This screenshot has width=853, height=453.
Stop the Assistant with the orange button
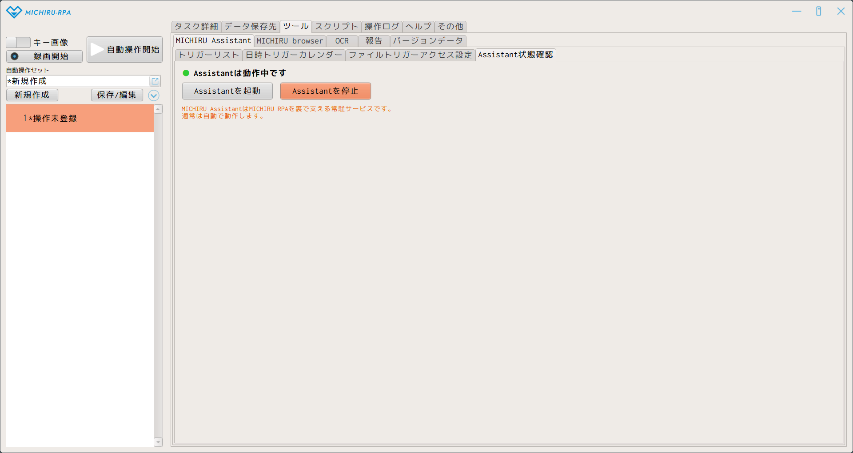pos(325,91)
